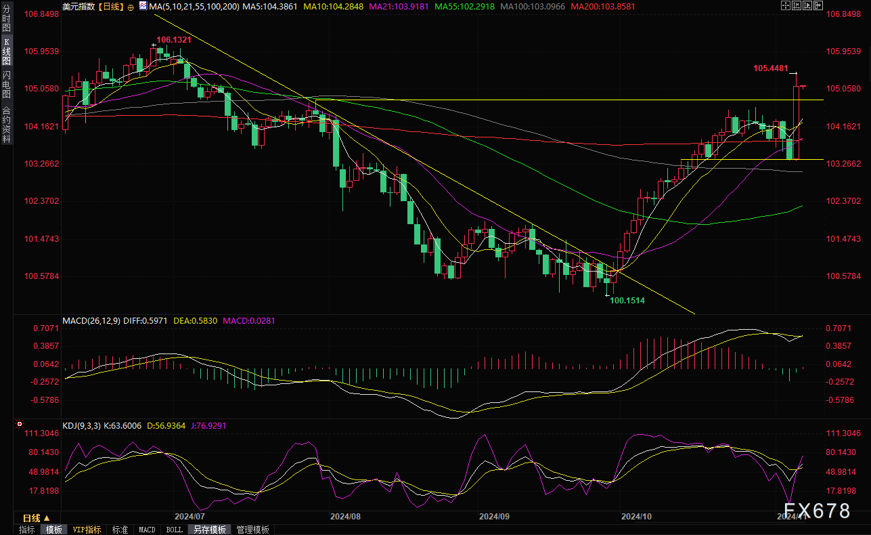871x535 pixels.
Task: Click the 美元指数 chart title
Action: pos(77,5)
